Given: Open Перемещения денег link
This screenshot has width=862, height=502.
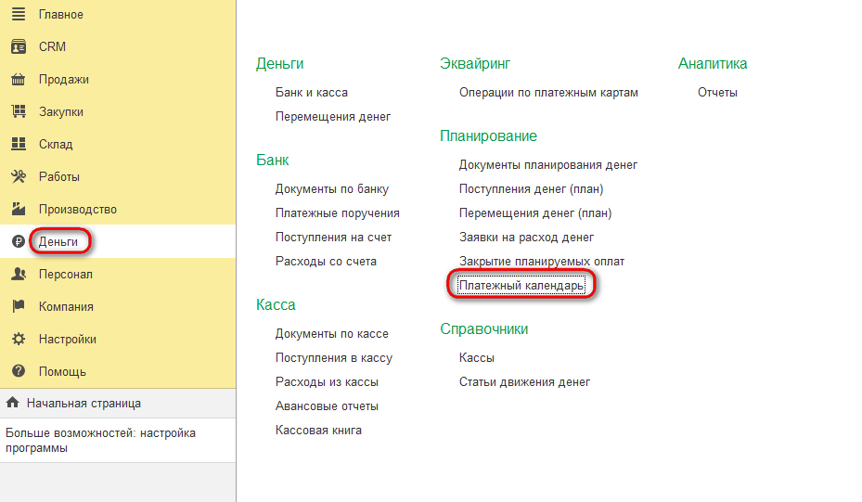Looking at the screenshot, I should 333,117.
